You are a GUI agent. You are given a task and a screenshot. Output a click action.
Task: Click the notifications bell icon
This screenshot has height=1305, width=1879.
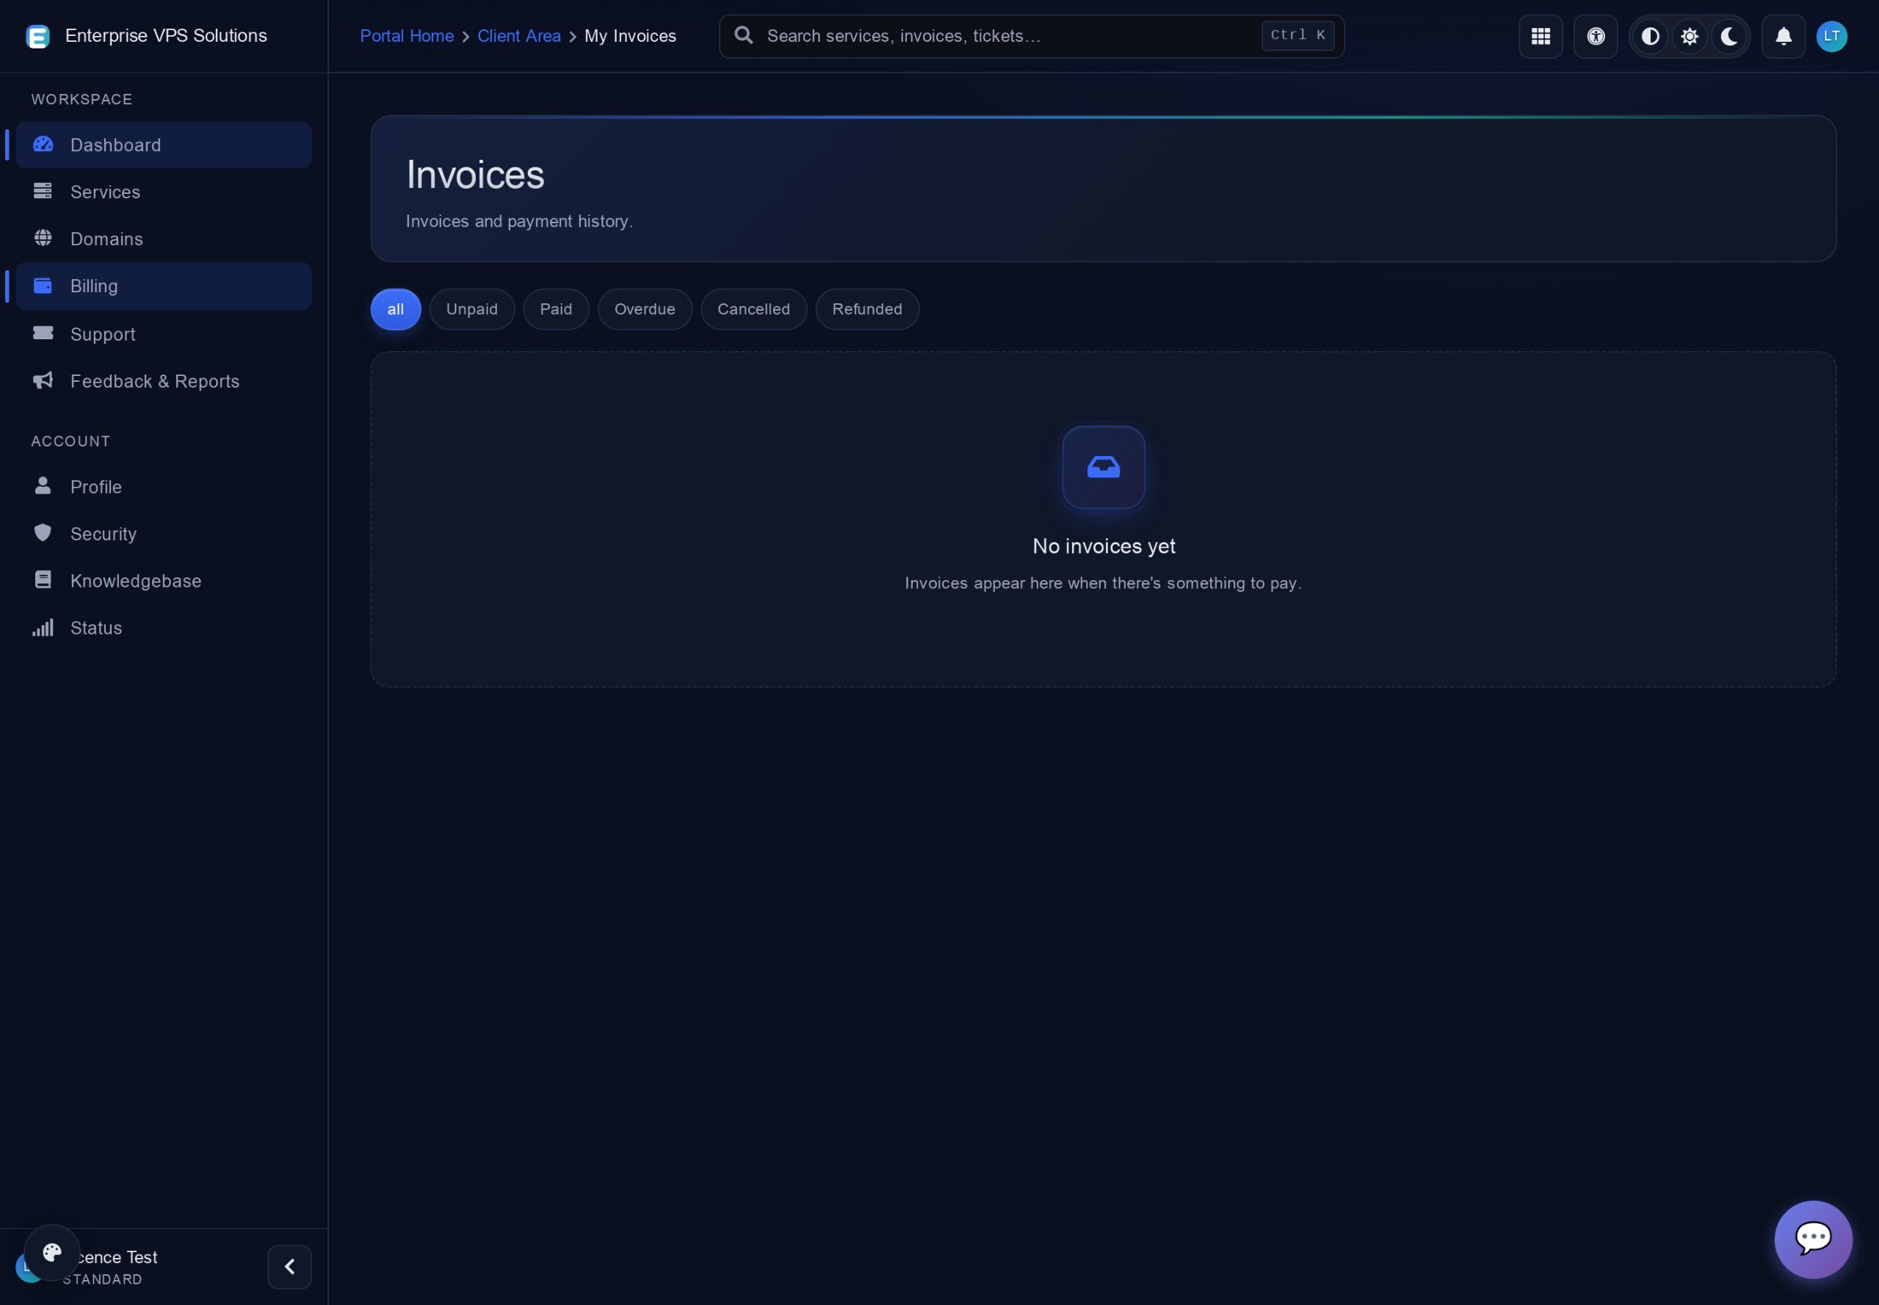point(1783,36)
